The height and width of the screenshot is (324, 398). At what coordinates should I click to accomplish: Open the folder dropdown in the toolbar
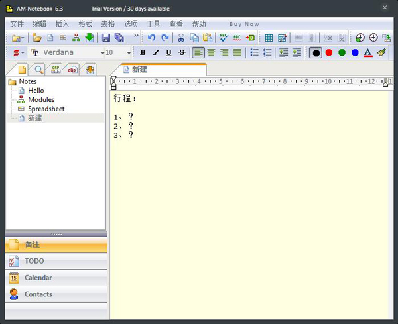coord(18,38)
